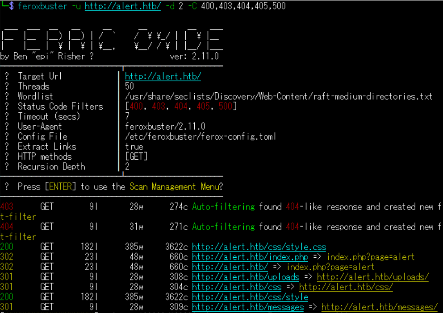Open the alert.htb/index.php result link
The height and width of the screenshot is (313, 443).
coord(250,257)
